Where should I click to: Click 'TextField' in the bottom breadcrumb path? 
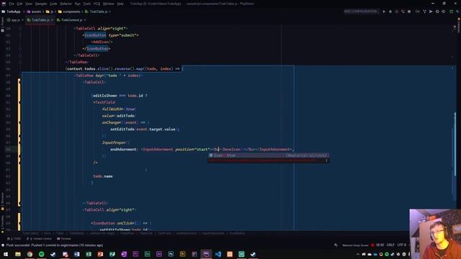pos(164,233)
